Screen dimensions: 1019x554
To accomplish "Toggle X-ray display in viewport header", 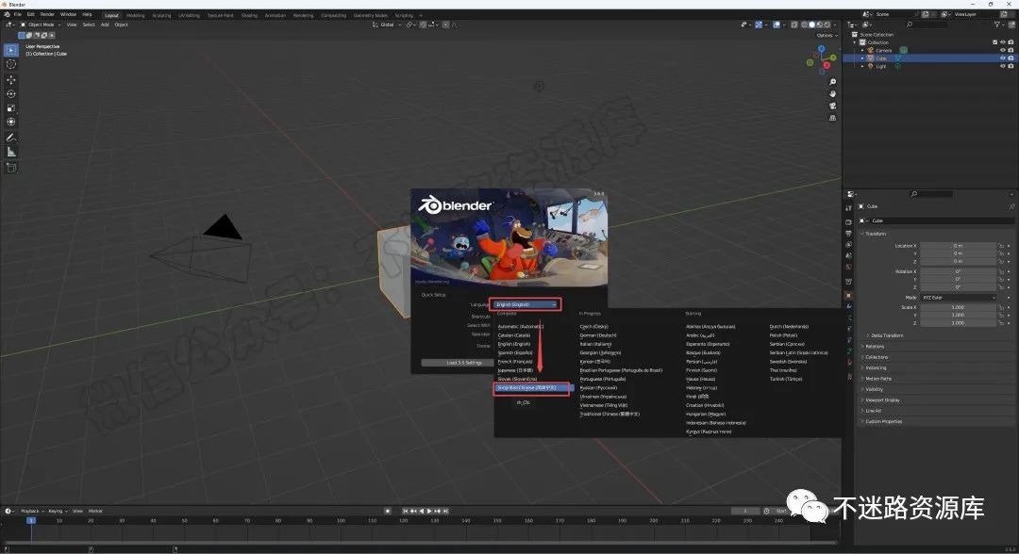I will click(x=794, y=24).
